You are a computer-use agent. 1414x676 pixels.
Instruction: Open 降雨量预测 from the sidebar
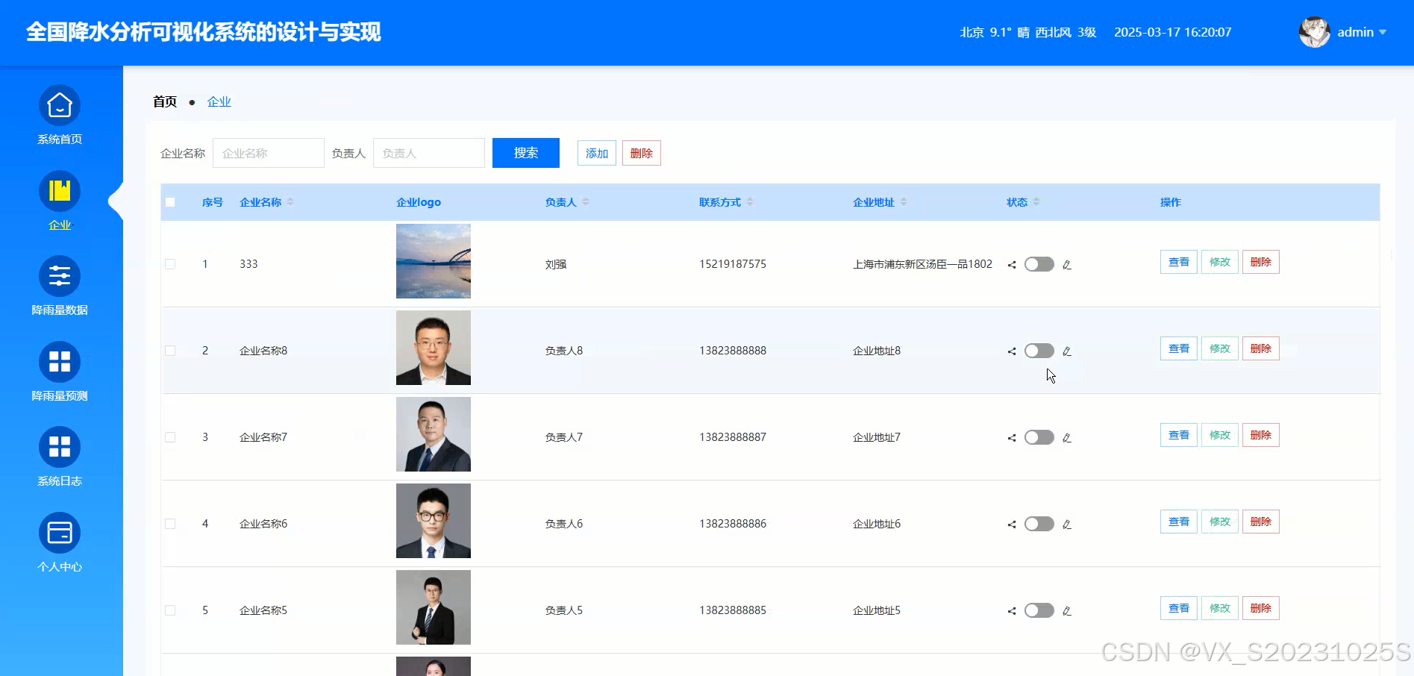[x=59, y=372]
